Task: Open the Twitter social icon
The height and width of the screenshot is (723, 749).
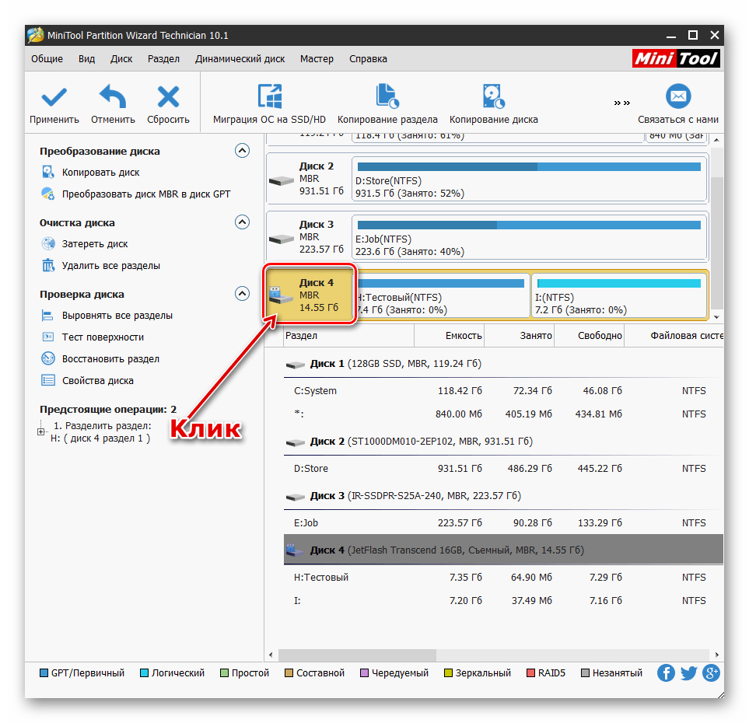Action: pos(688,673)
